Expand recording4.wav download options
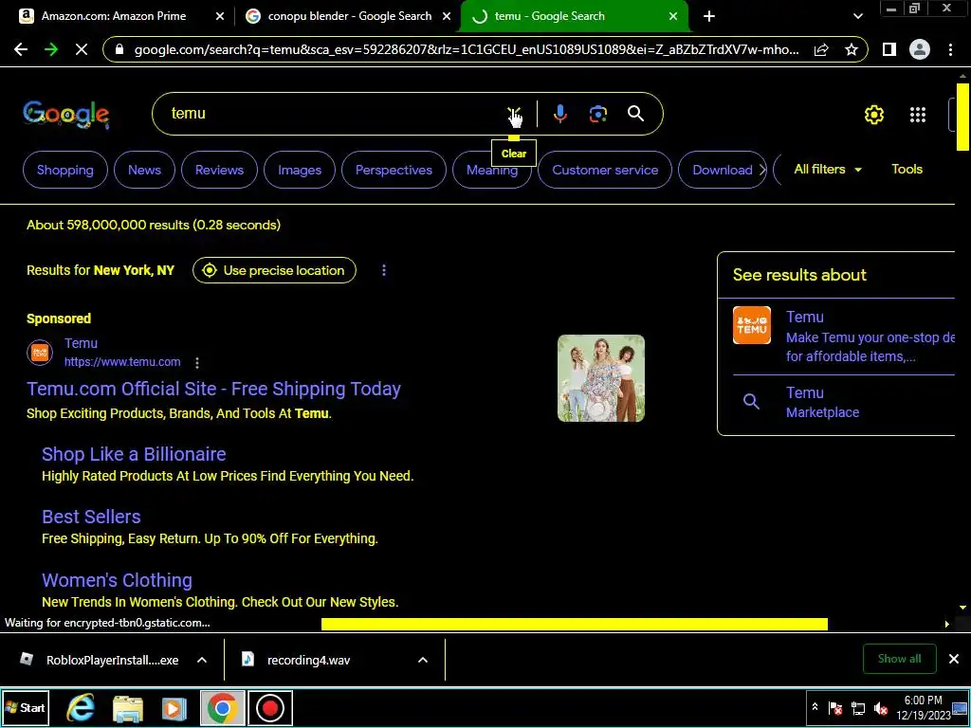Image resolution: width=971 pixels, height=728 pixels. tap(423, 660)
